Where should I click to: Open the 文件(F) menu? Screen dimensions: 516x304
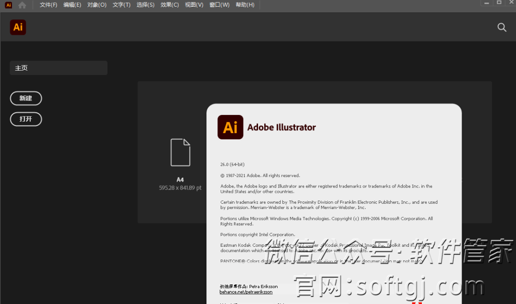48,5
